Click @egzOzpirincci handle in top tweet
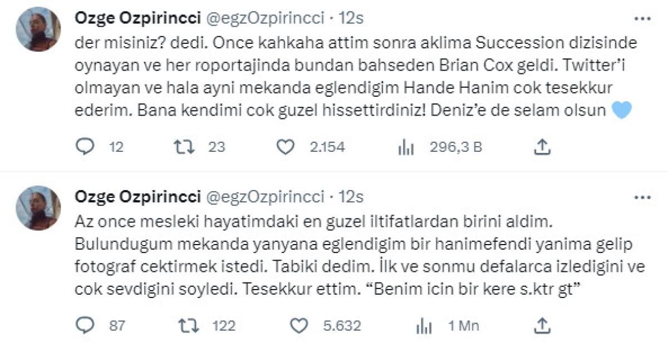 click(266, 18)
